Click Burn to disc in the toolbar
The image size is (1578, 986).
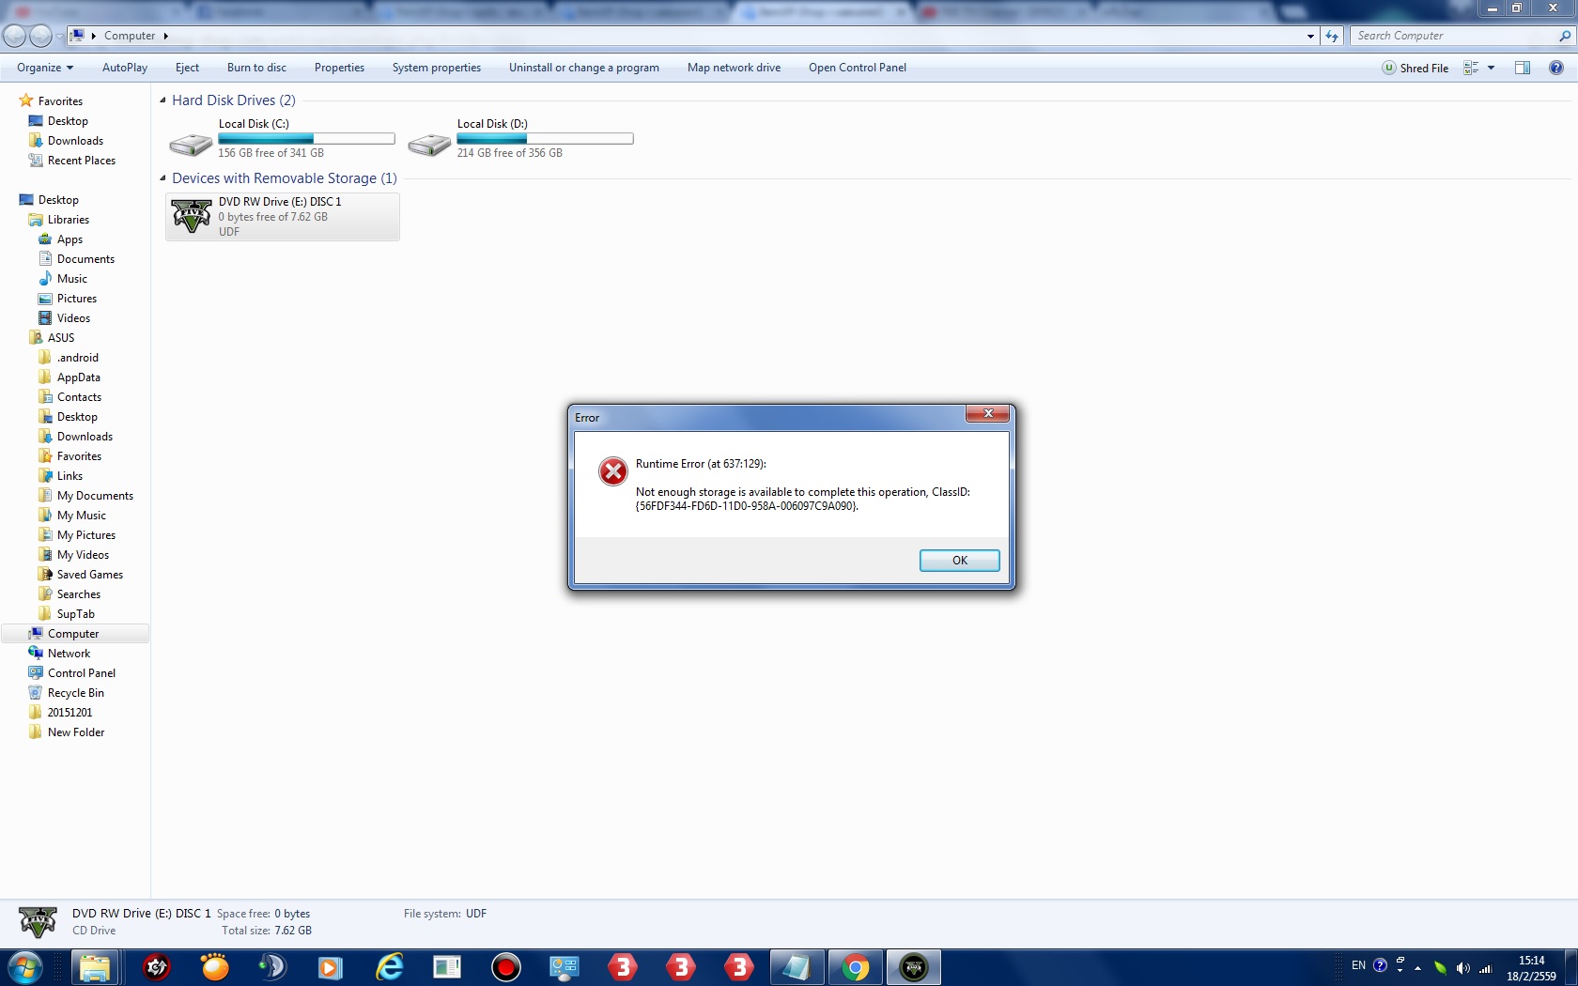[256, 68]
